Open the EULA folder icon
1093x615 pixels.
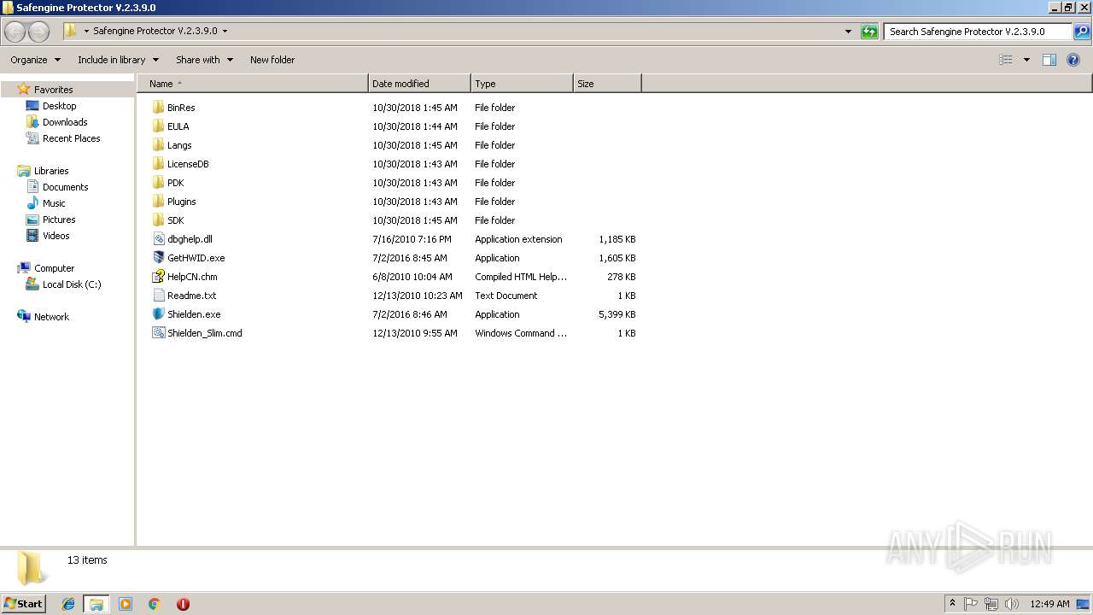(158, 126)
